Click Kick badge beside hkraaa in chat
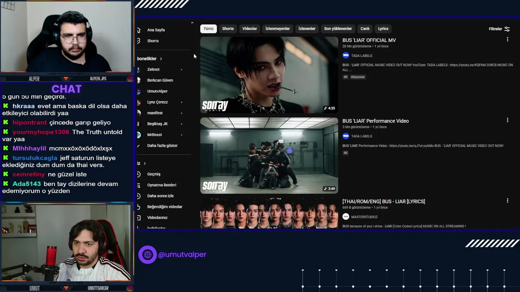Viewport: 520px width, 292px height. [6, 106]
